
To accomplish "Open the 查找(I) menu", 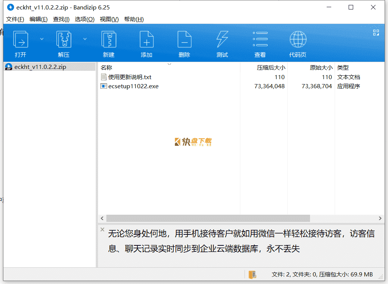I will click(x=61, y=19).
